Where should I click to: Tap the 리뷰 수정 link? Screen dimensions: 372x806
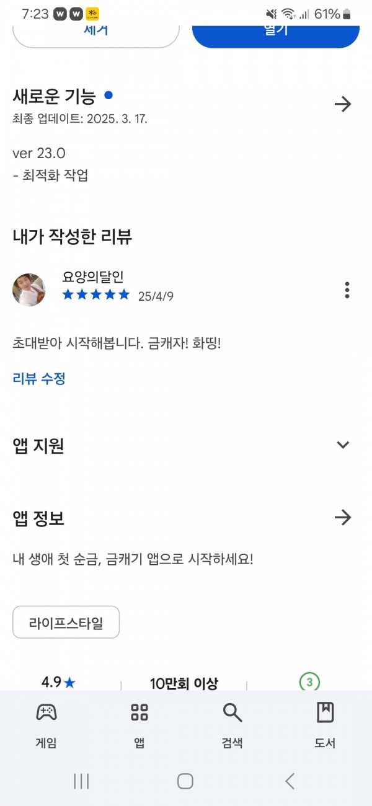click(39, 378)
